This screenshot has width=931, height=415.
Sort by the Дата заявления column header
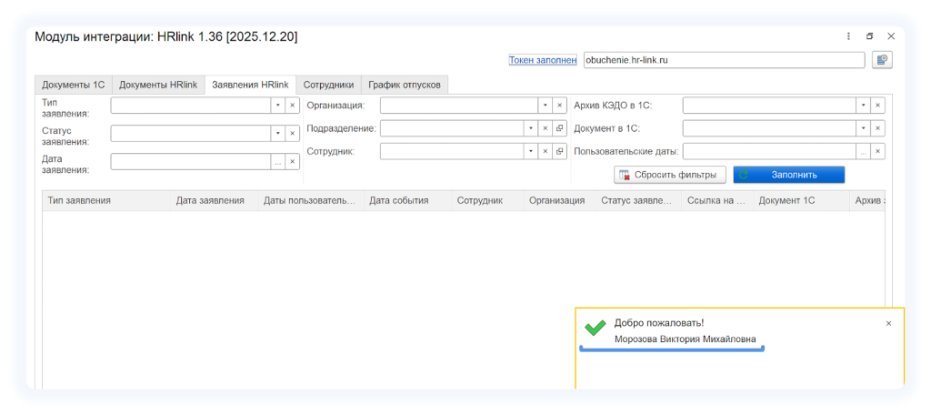click(x=215, y=201)
